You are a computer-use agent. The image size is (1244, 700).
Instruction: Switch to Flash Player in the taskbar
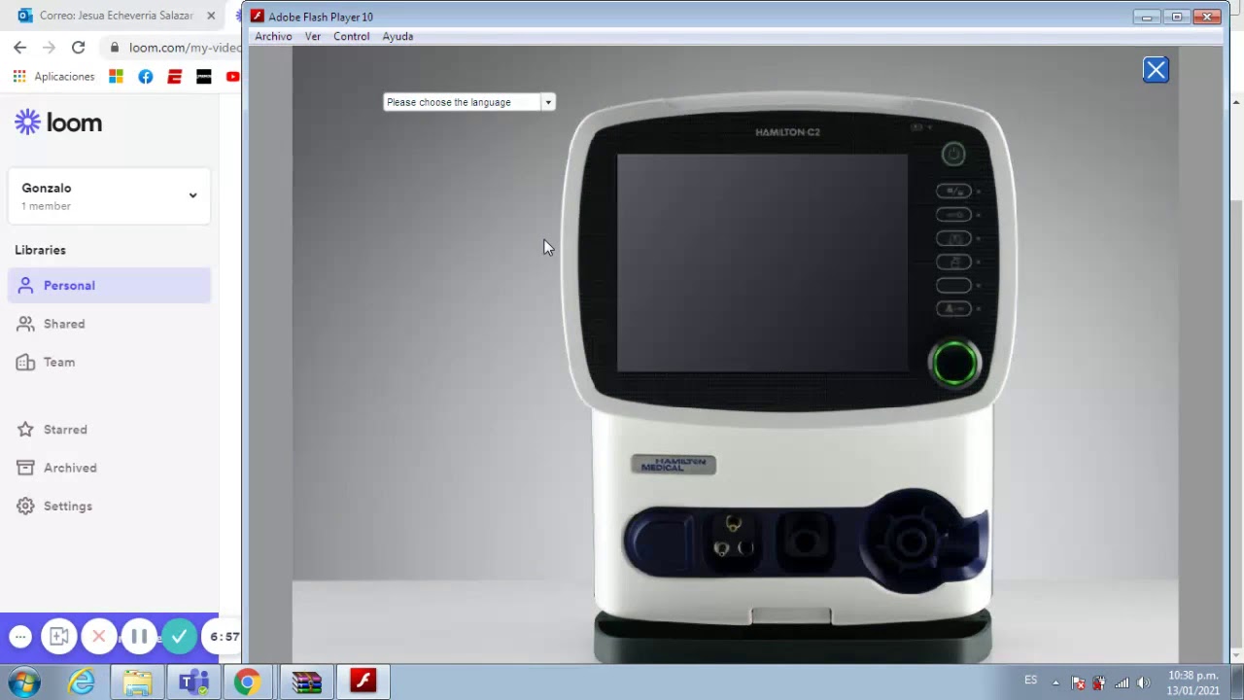pyautogui.click(x=363, y=682)
